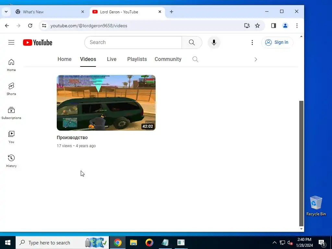Click the magnifier search button beside search box

coord(192,42)
